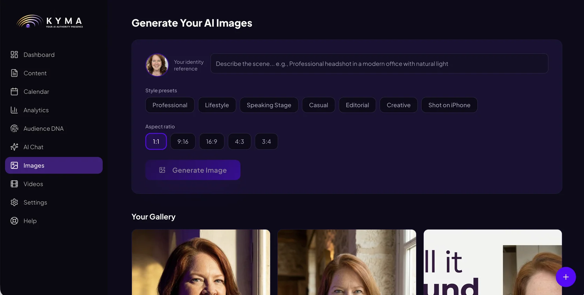The image size is (584, 295).
Task: Click the "Style presets" label
Action: pyautogui.click(x=161, y=91)
